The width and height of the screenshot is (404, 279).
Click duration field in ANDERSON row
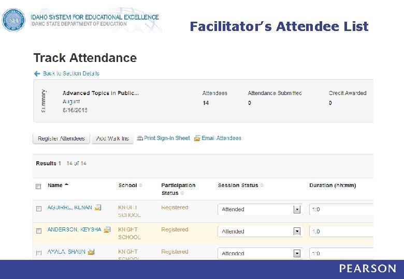[x=341, y=231]
